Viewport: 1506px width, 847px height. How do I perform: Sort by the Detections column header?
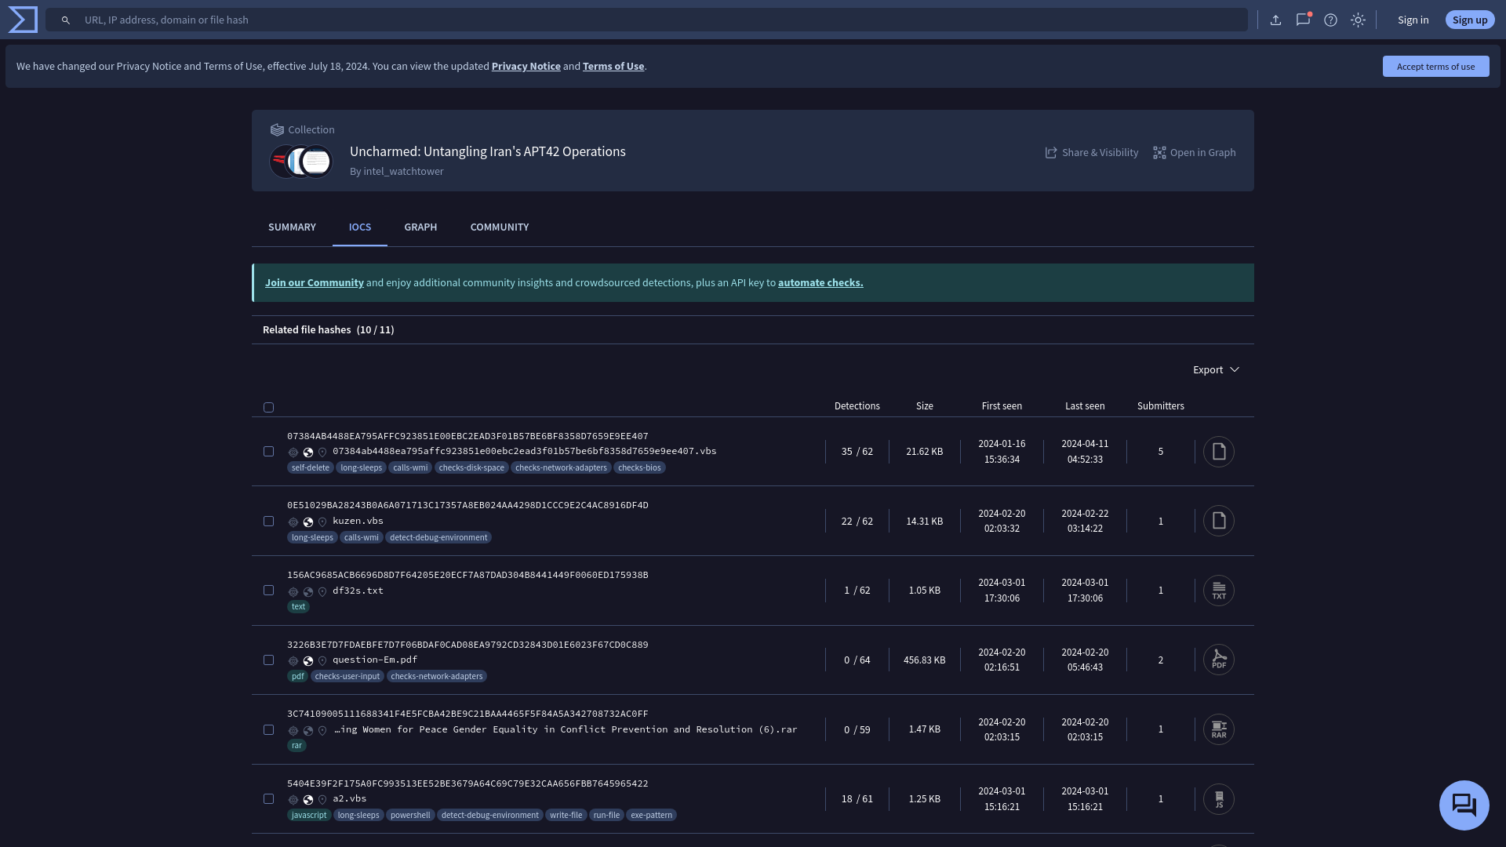[857, 406]
